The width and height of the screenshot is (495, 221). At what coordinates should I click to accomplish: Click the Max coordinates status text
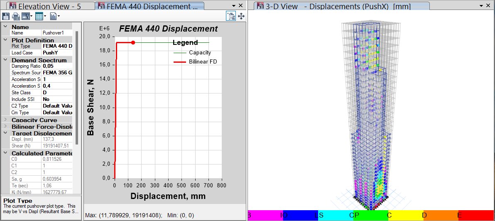tap(124, 215)
